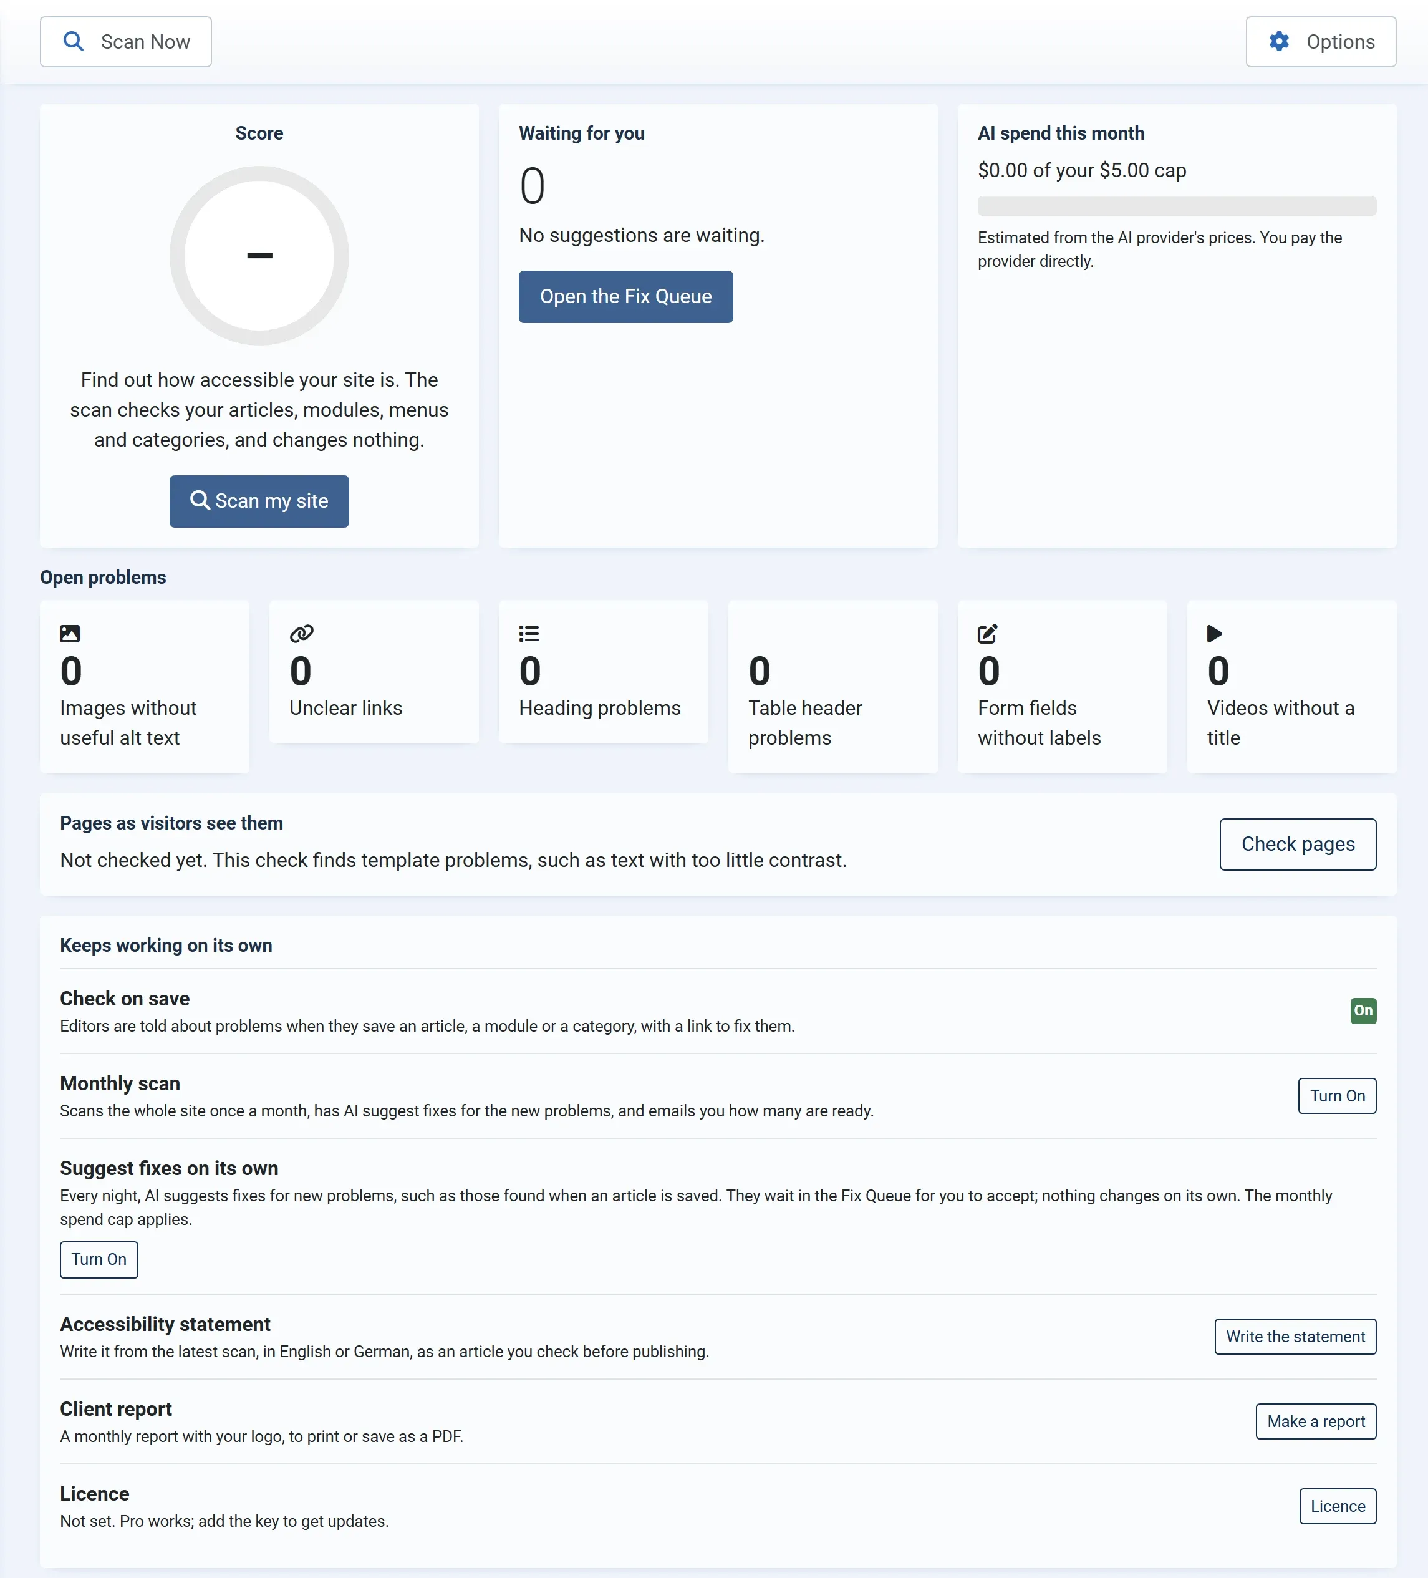Click the gear icon beside Options
Viewport: 1428px width, 1578px height.
(1278, 42)
